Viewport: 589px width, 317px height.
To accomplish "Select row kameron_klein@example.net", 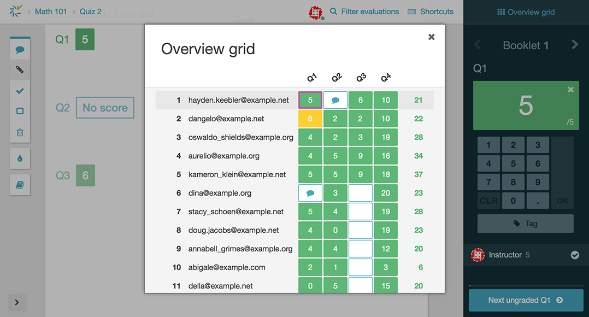I will click(x=295, y=174).
